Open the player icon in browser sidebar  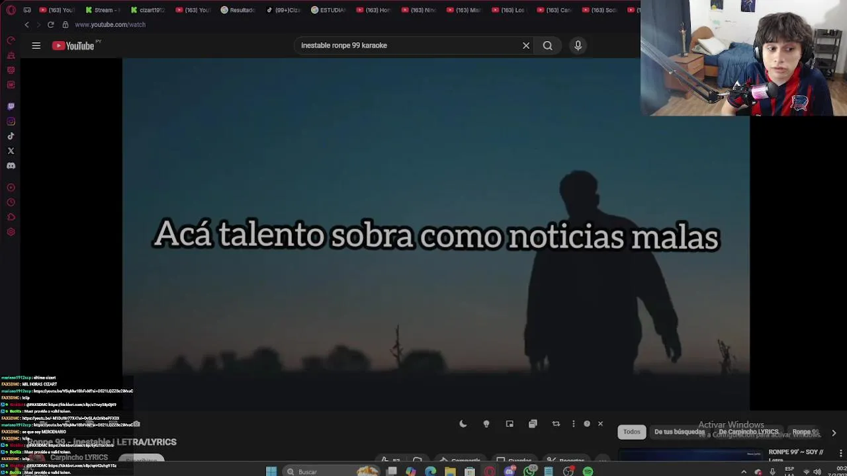[11, 188]
